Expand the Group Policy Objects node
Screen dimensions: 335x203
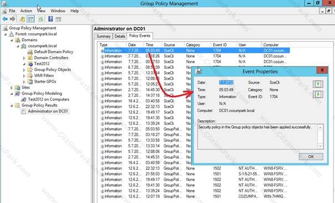click(24, 70)
